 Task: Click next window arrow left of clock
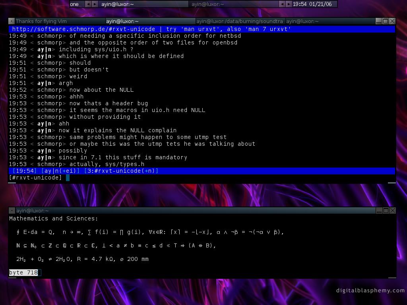click(289, 4)
